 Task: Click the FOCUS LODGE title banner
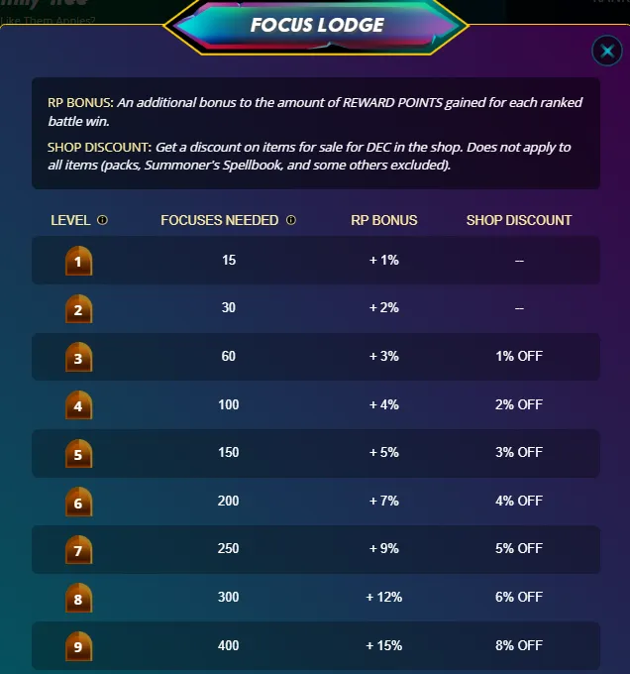click(316, 25)
